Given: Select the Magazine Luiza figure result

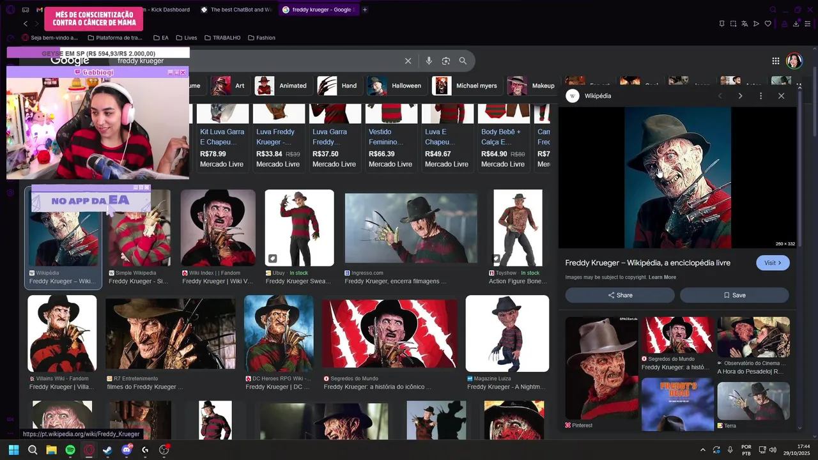Looking at the screenshot, I should 507,333.
